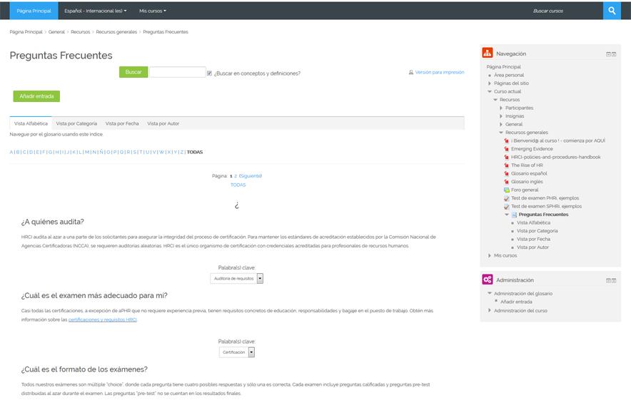The height and width of the screenshot is (400, 631).
Task: Click the Administración block pink icon
Action: [x=488, y=280]
